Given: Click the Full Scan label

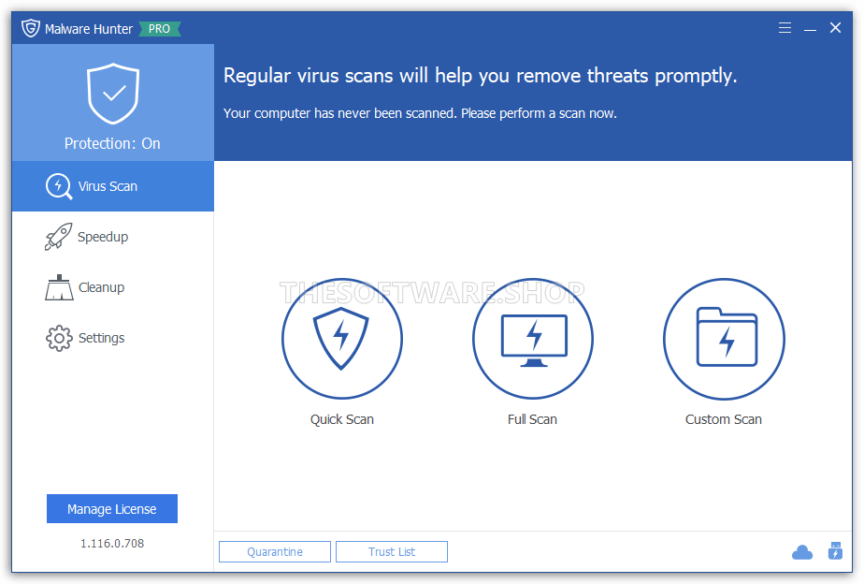Looking at the screenshot, I should (x=532, y=419).
